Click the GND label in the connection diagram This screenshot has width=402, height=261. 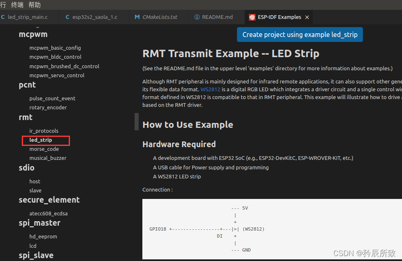click(246, 250)
